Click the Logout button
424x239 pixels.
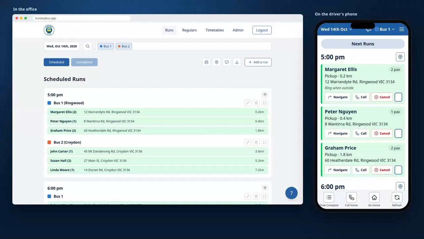point(262,30)
